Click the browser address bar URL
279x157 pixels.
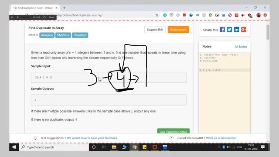pos(80,15)
